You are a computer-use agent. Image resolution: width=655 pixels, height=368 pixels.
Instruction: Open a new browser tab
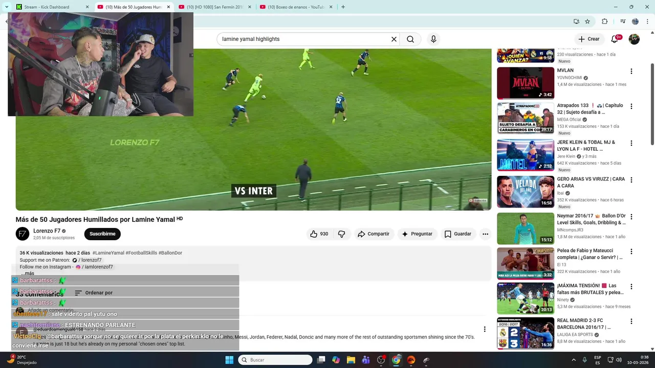pos(343,7)
